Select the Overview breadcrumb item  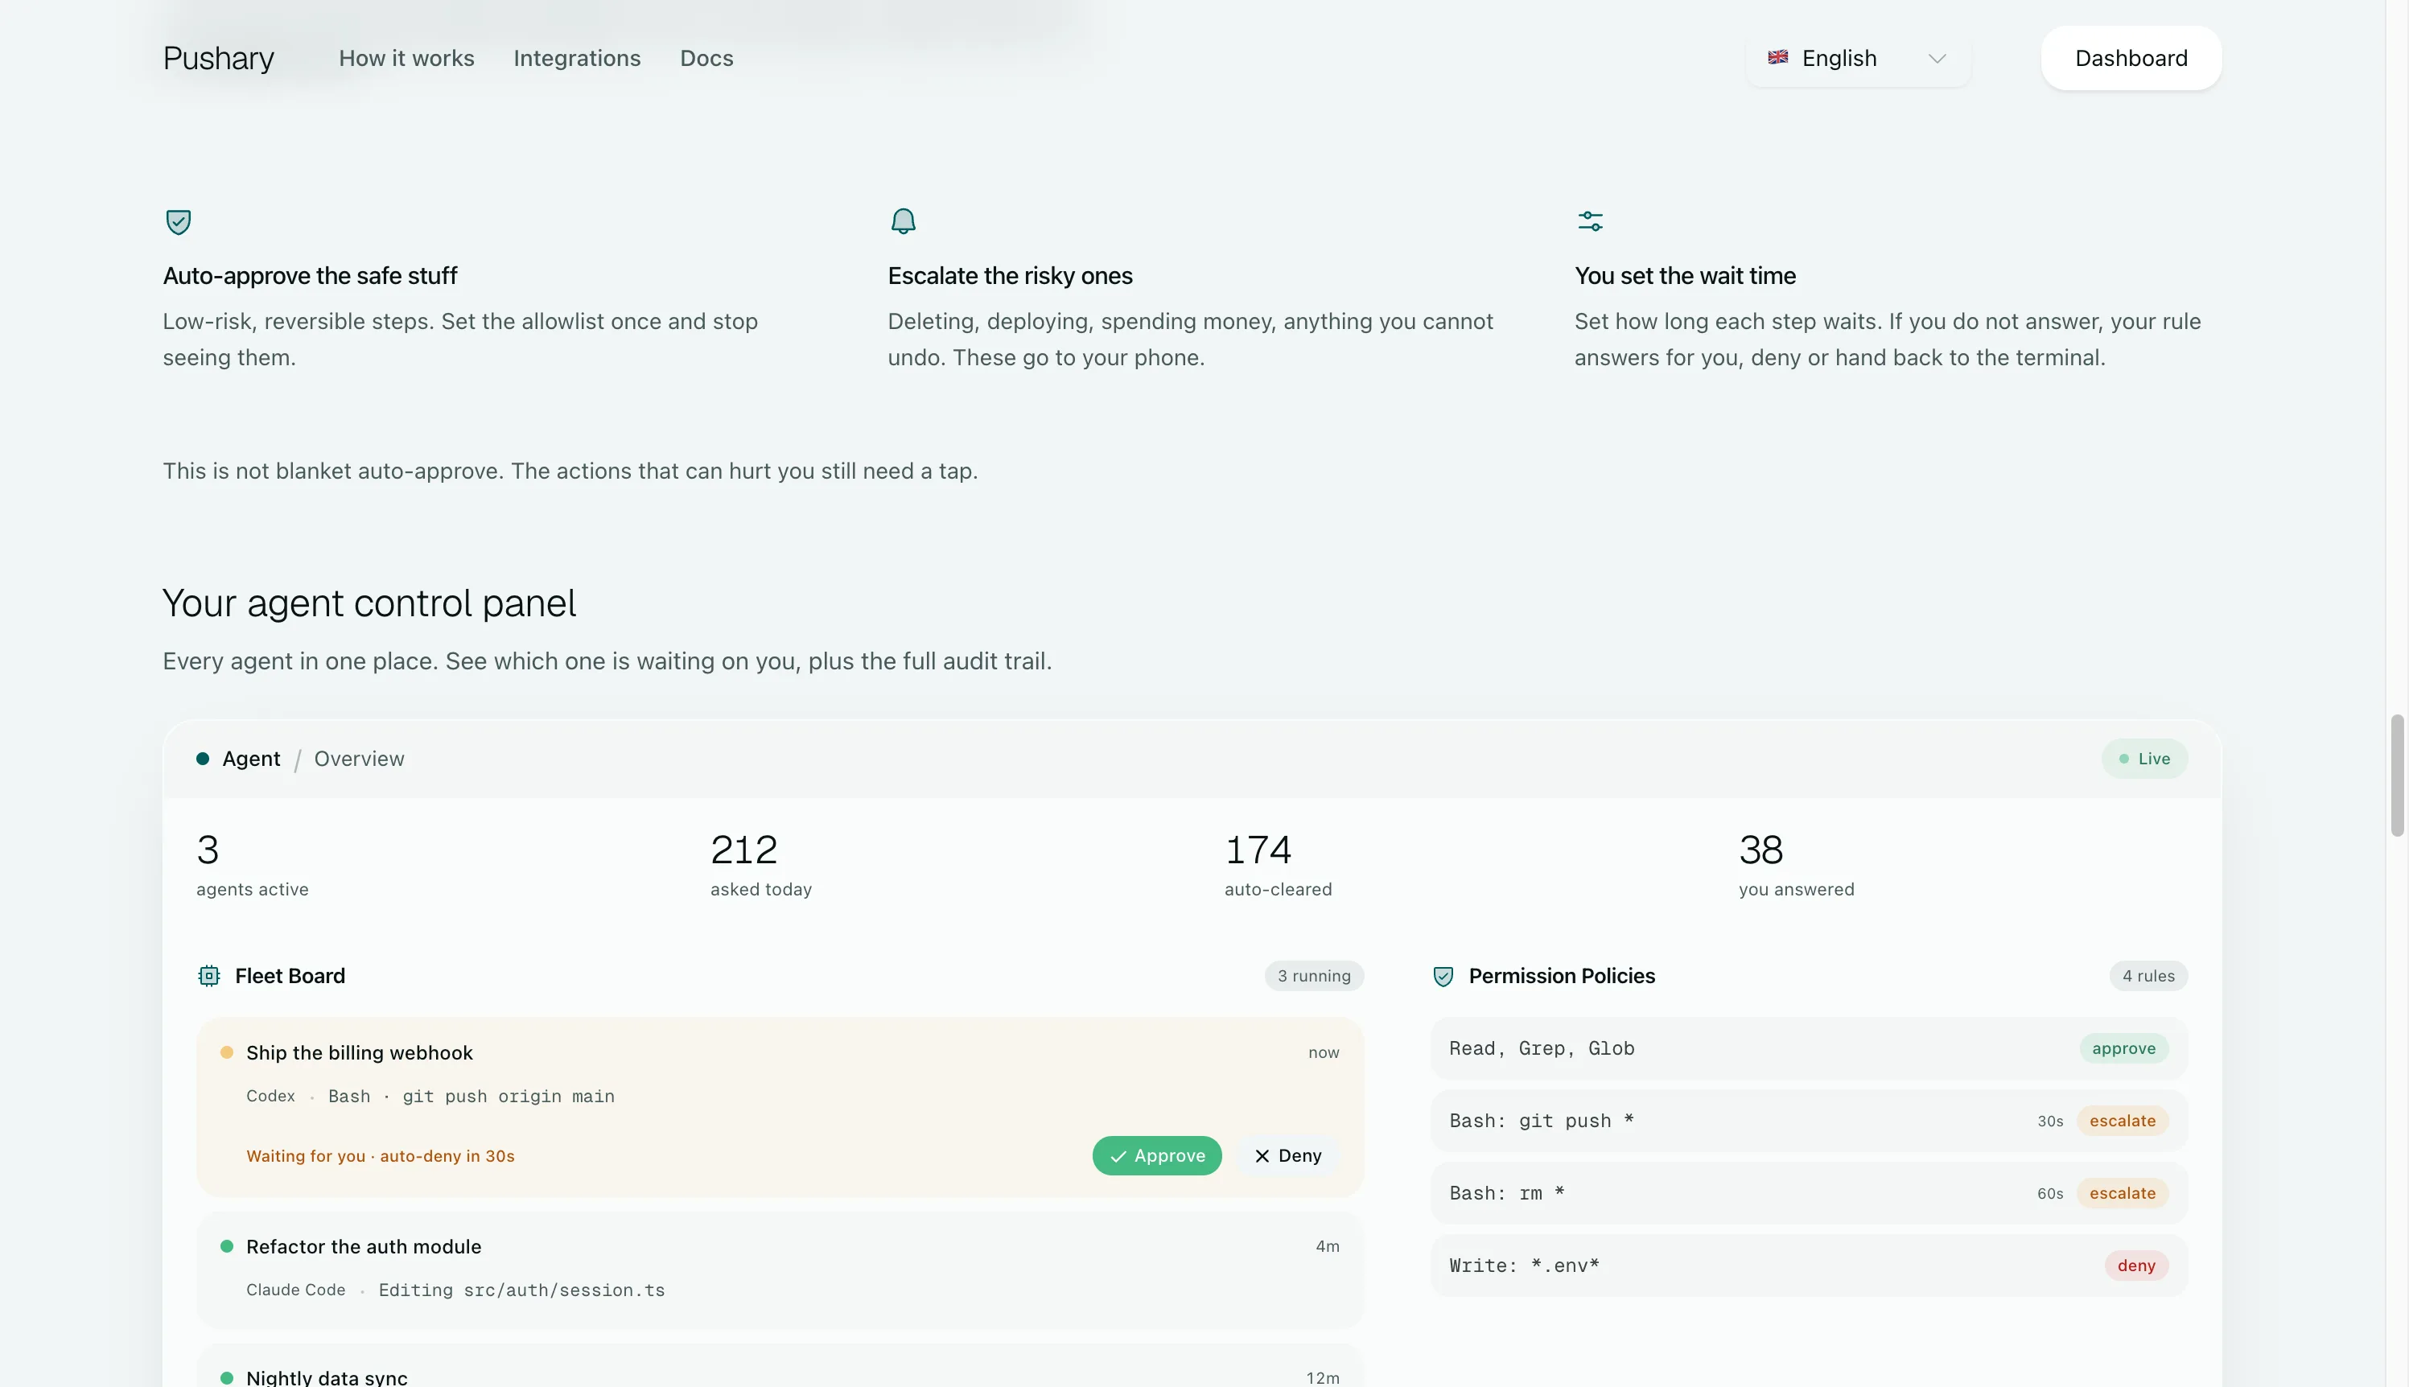[359, 759]
